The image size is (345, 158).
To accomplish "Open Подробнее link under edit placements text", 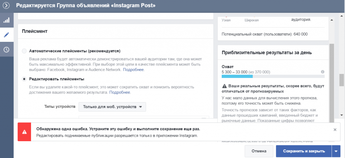I will click(120, 92).
